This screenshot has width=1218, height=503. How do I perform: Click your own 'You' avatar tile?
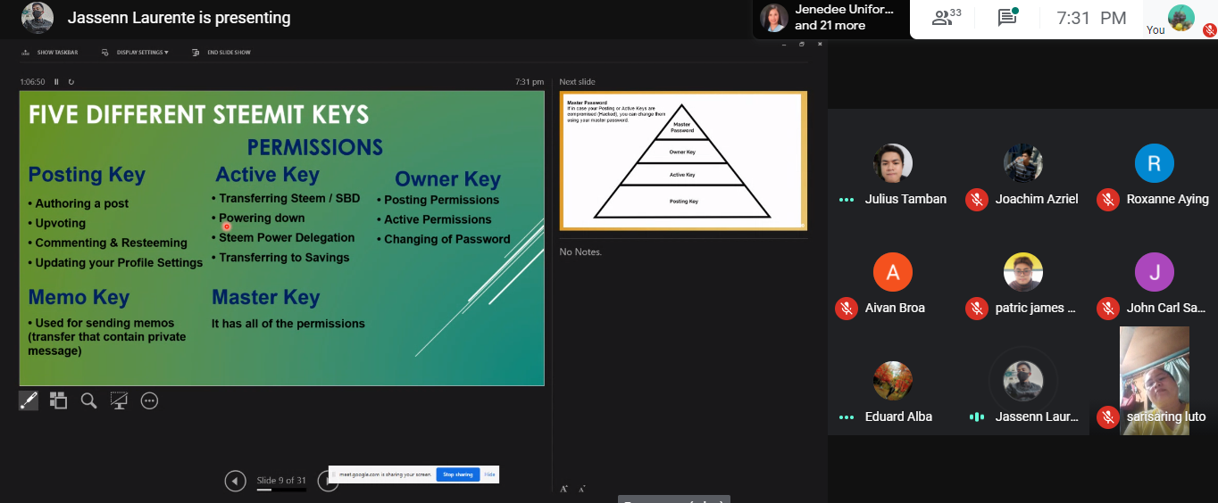tap(1181, 18)
